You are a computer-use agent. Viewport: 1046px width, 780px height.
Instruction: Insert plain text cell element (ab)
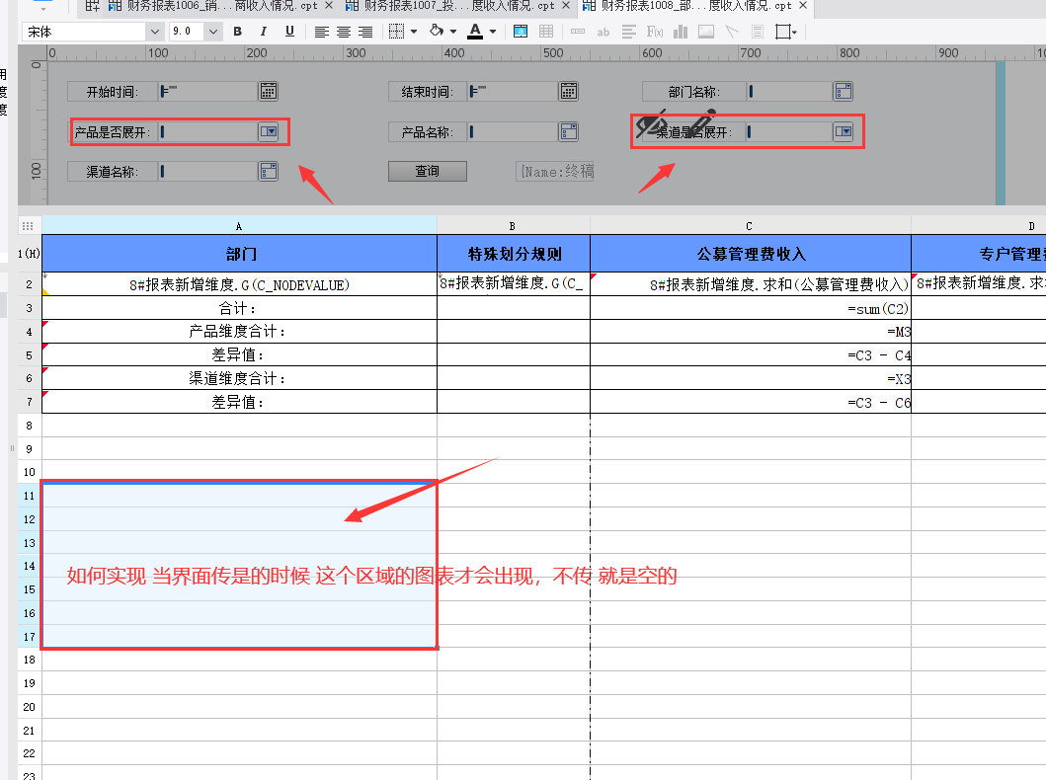tap(603, 32)
